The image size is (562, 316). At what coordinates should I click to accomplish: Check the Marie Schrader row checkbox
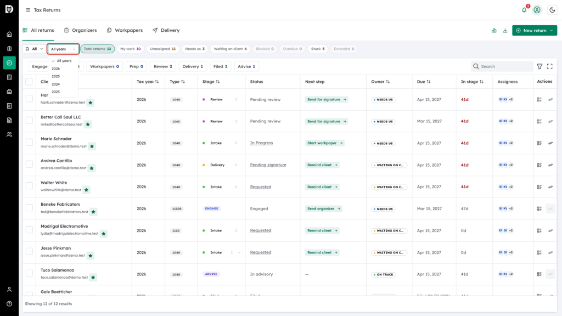(x=29, y=142)
